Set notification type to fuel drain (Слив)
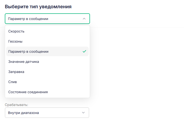184x131 pixels. [x=47, y=82]
